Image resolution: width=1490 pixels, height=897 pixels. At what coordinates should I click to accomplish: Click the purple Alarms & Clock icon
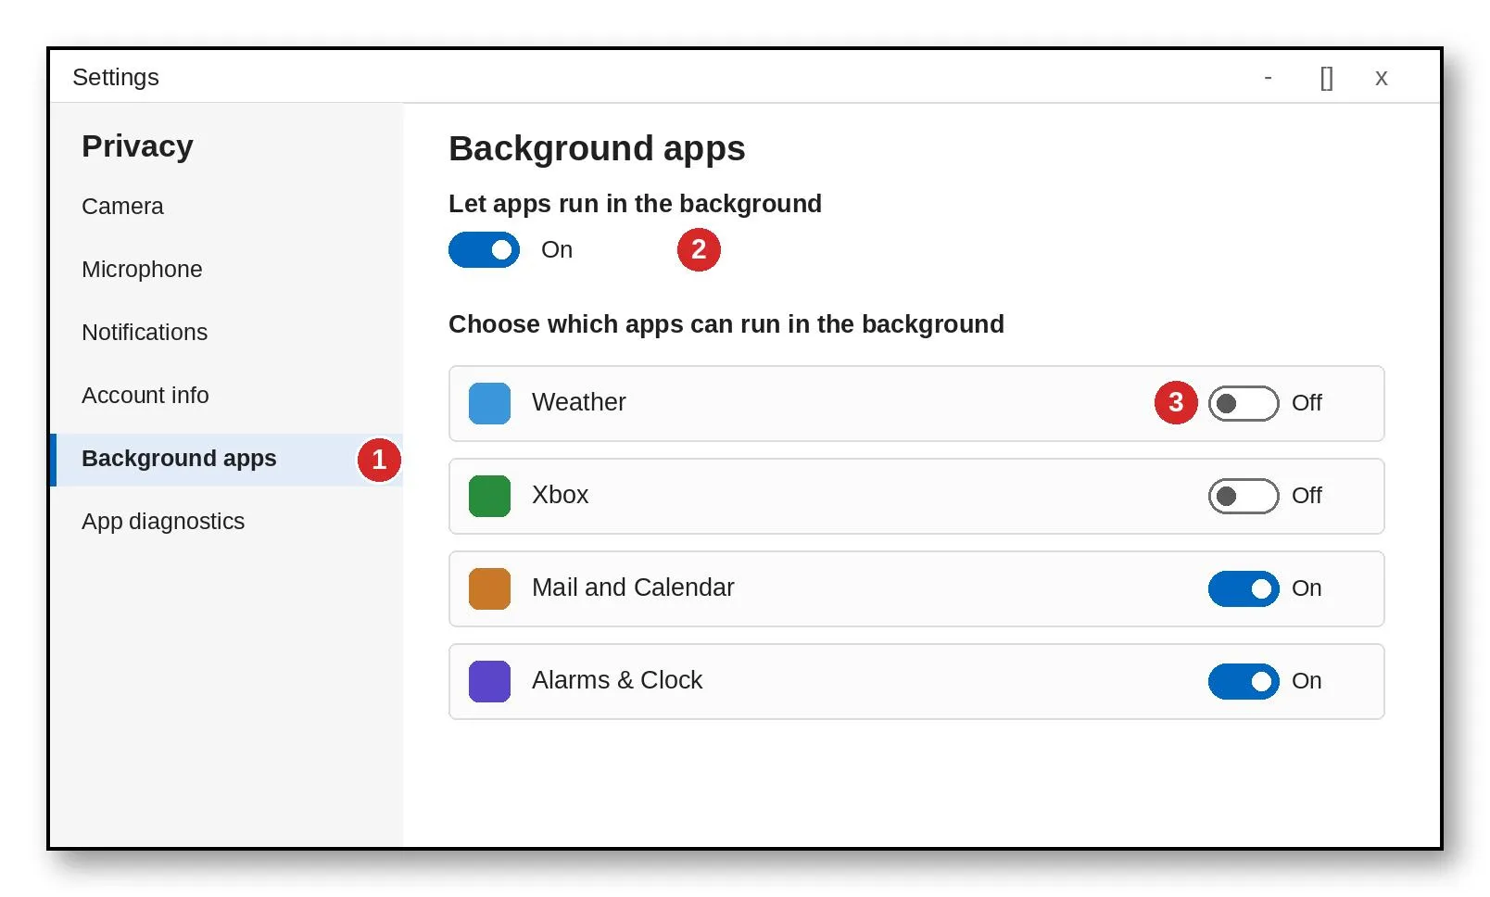[x=489, y=681]
